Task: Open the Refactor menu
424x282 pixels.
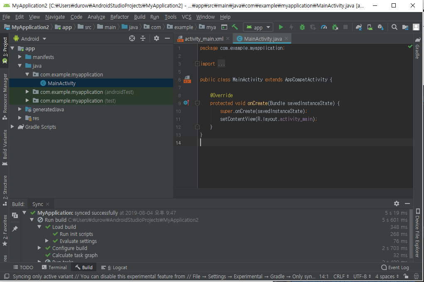Action: [119, 17]
